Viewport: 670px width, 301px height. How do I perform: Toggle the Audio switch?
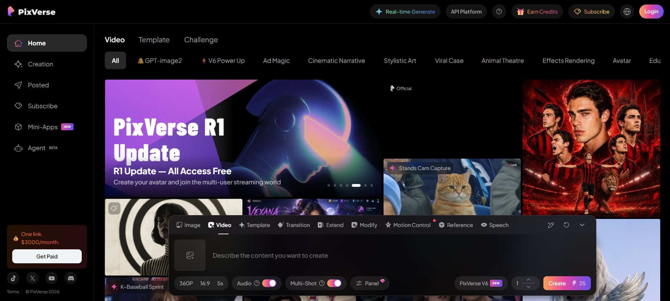coord(269,283)
